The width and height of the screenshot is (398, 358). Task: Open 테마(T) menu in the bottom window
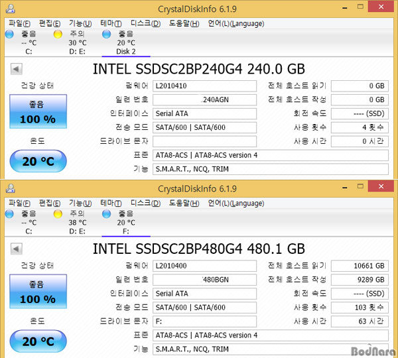111,204
